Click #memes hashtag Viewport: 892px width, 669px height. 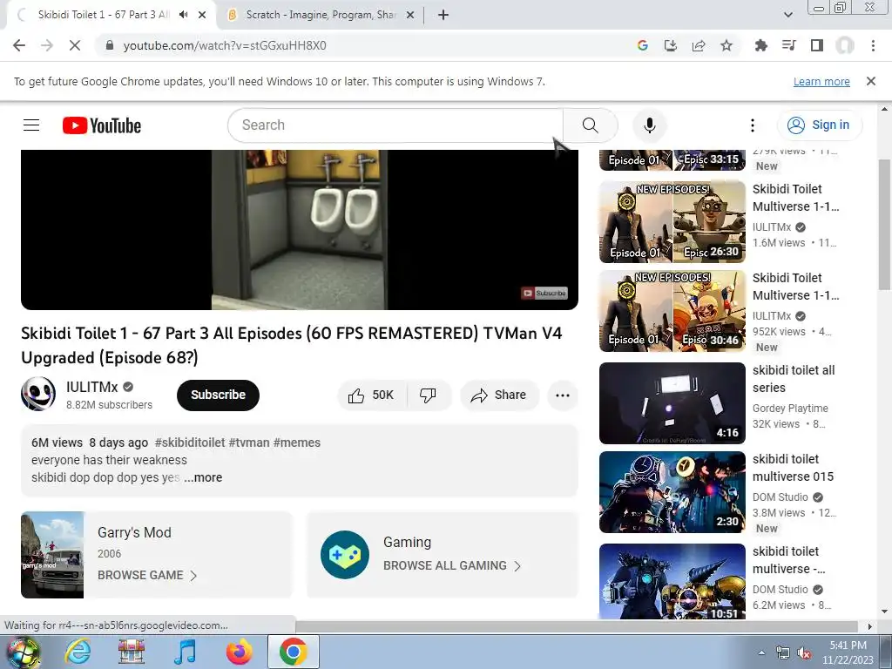click(x=296, y=442)
